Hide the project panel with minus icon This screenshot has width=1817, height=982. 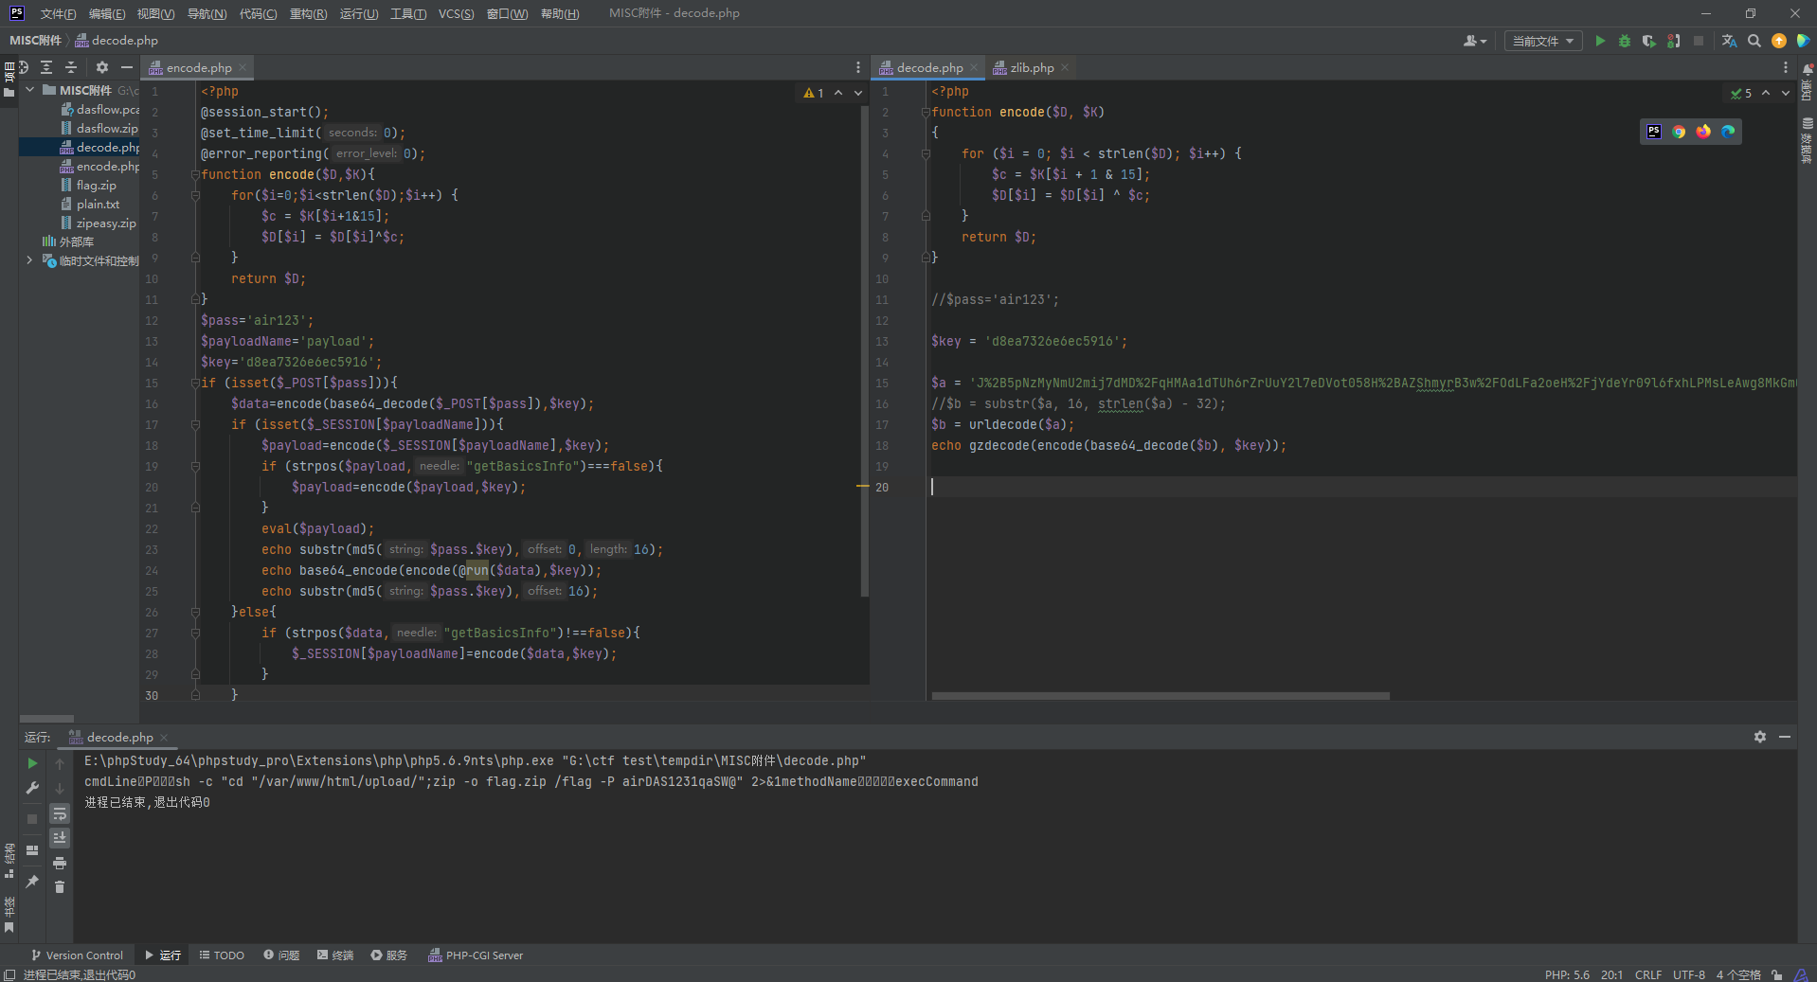pos(127,67)
